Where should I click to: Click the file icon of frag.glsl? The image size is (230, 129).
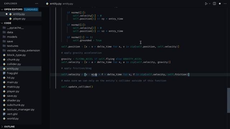tap(4, 73)
